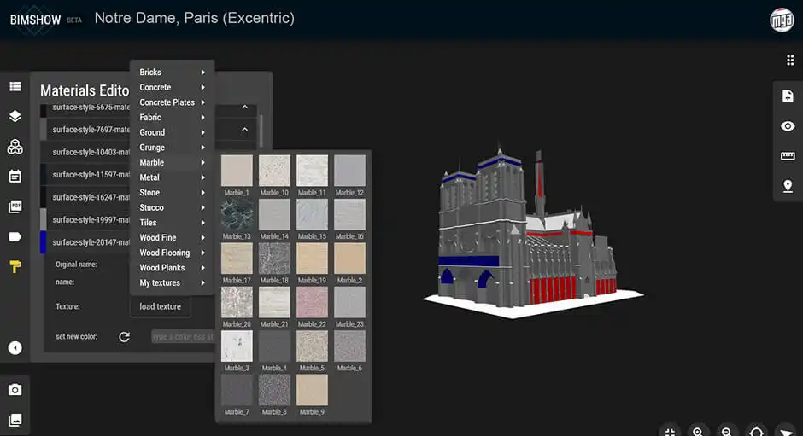This screenshot has height=436, width=803.
Task: Expand the Wood Planks submenu arrow
Action: (202, 268)
